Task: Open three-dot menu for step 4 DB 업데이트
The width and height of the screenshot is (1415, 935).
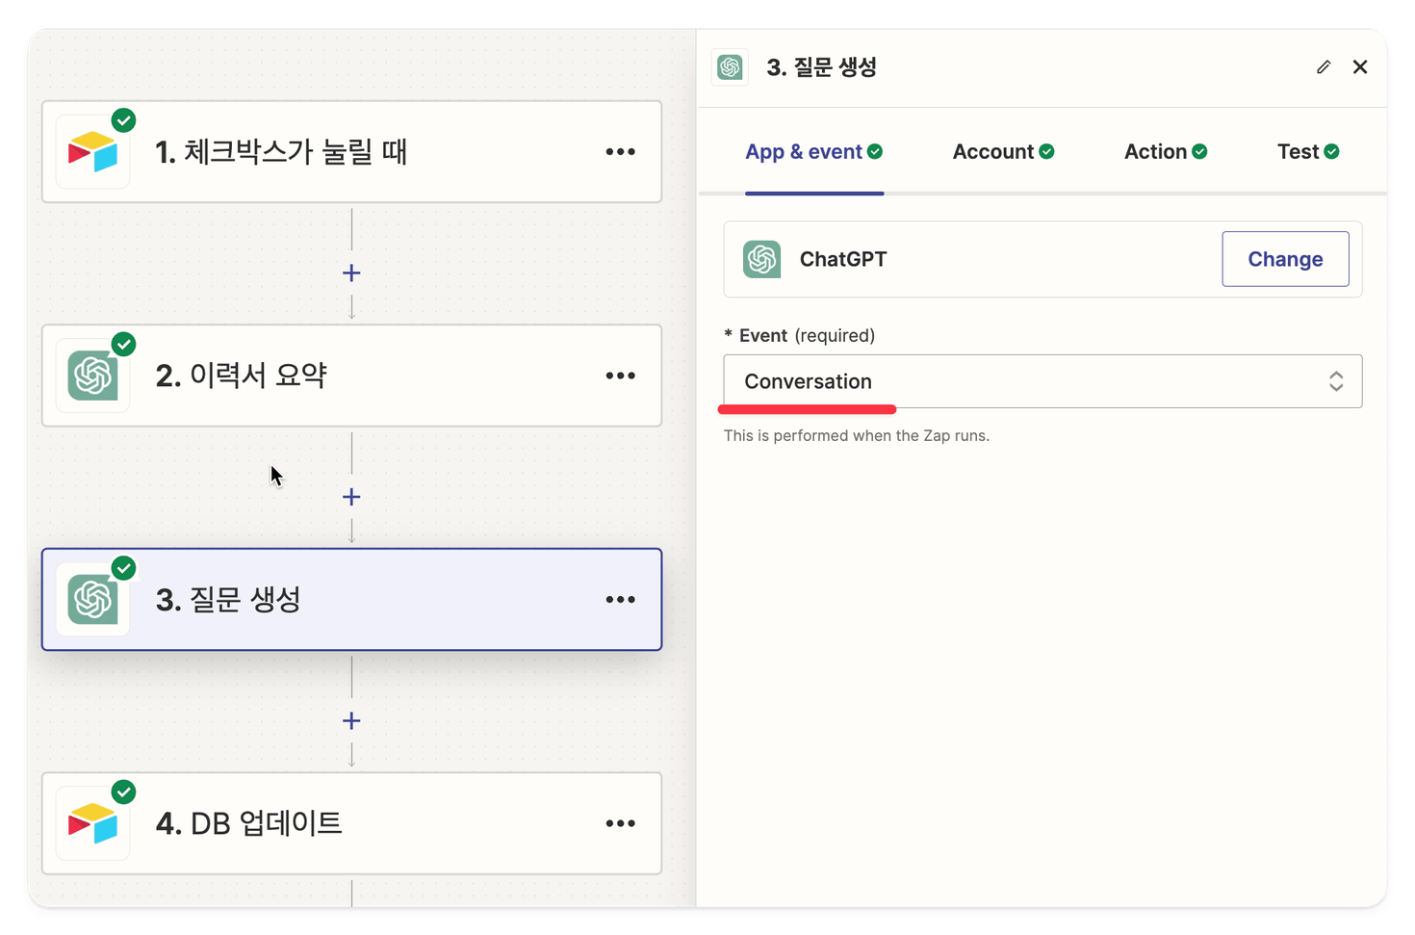Action: (620, 823)
